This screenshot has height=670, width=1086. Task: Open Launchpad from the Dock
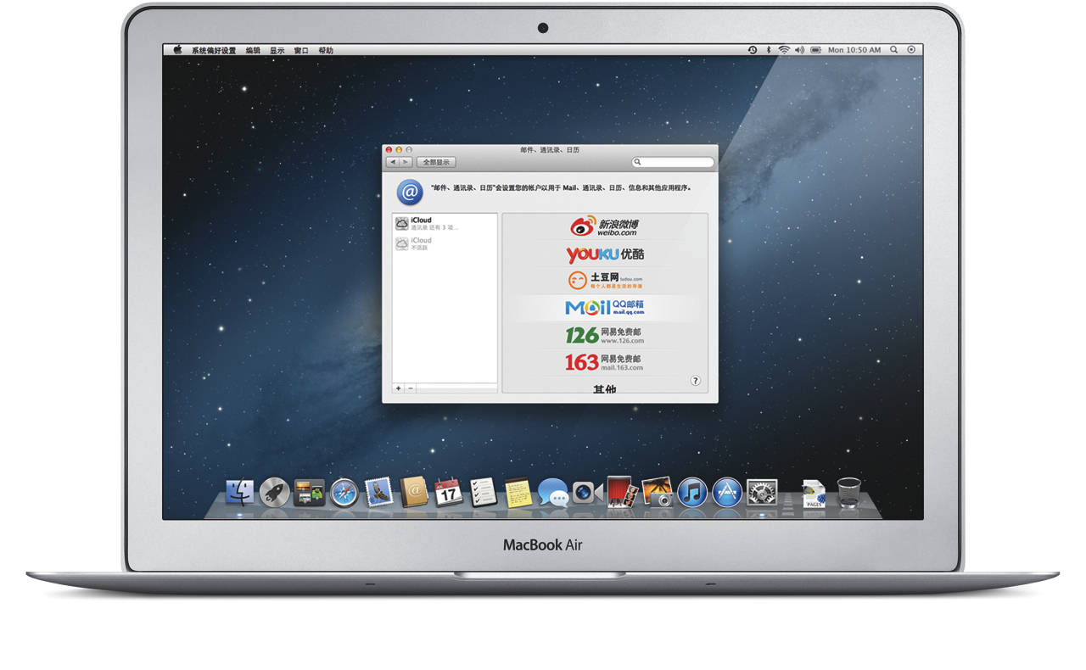point(275,491)
